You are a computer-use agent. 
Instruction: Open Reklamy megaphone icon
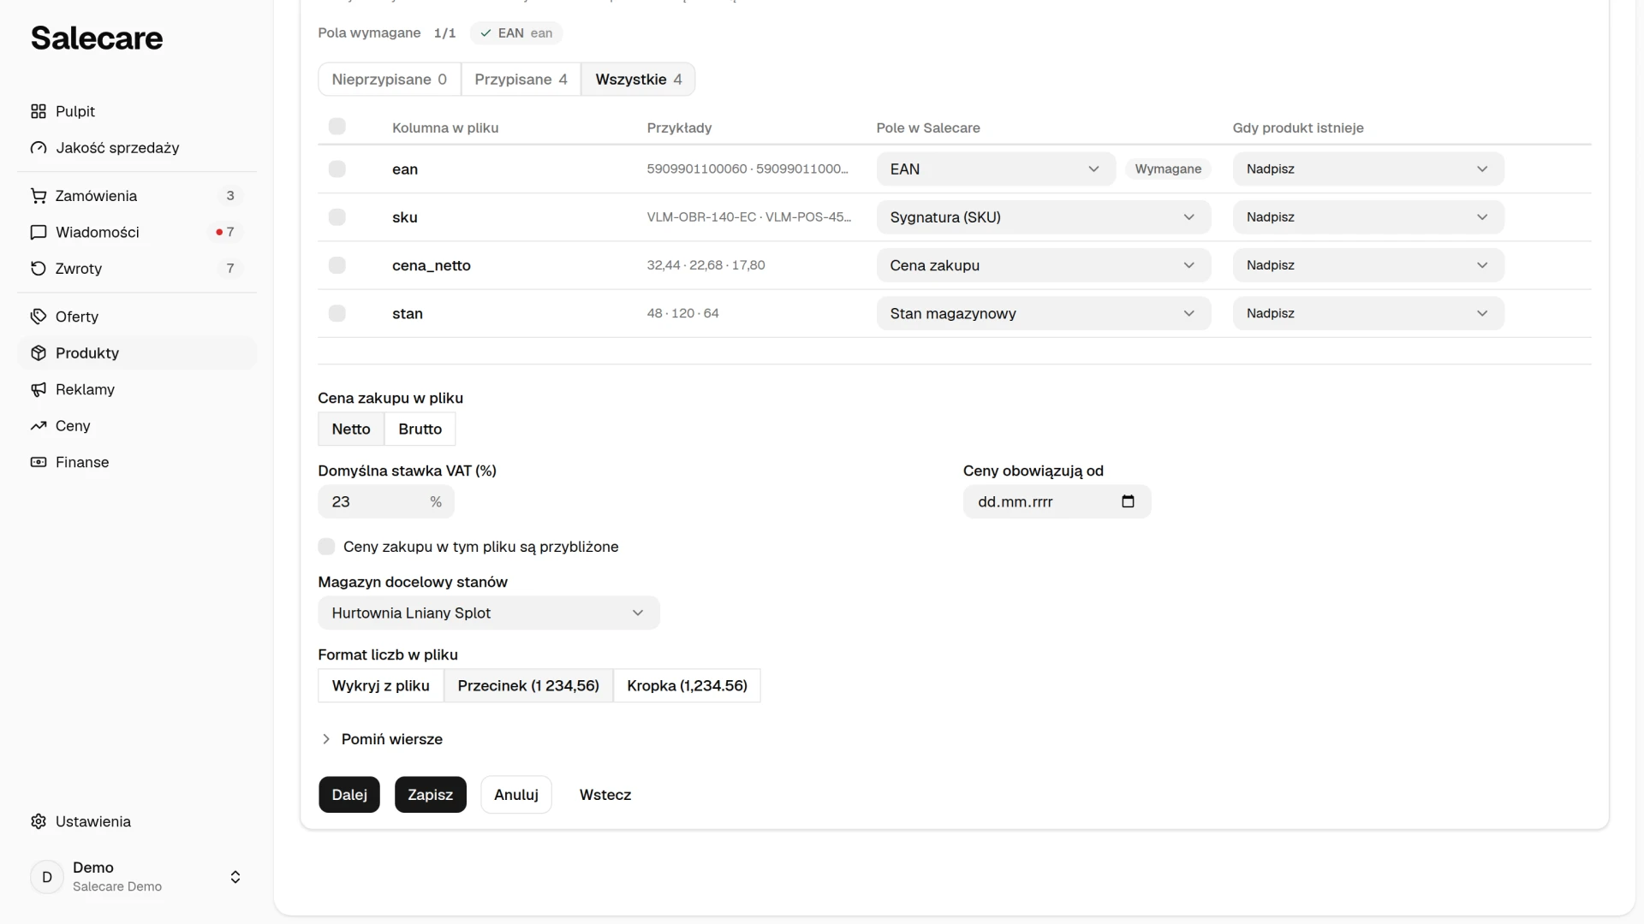point(39,389)
